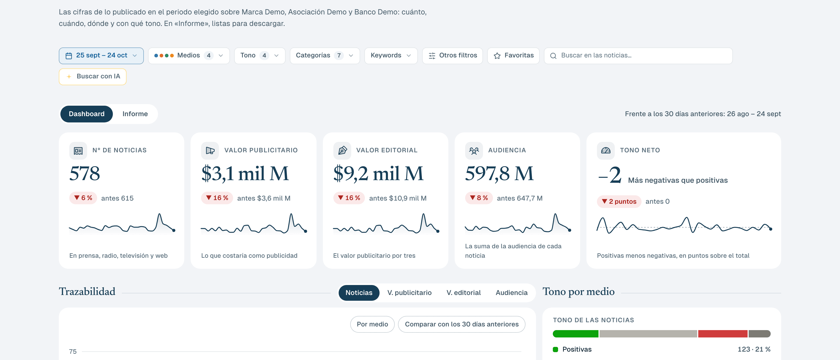Image resolution: width=840 pixels, height=360 pixels.
Task: Click the green Positivas legend swatch
Action: 555,350
